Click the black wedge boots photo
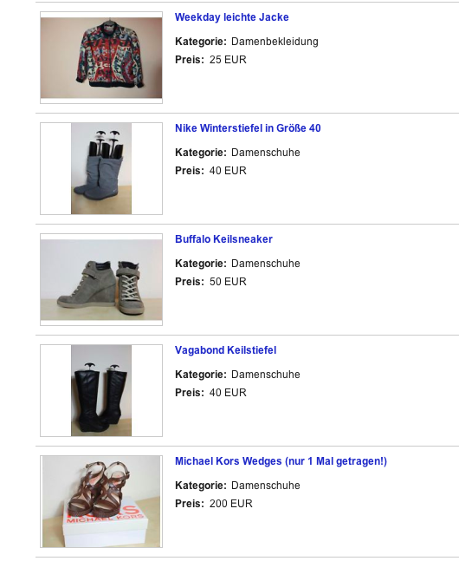459x561 pixels. (x=101, y=390)
